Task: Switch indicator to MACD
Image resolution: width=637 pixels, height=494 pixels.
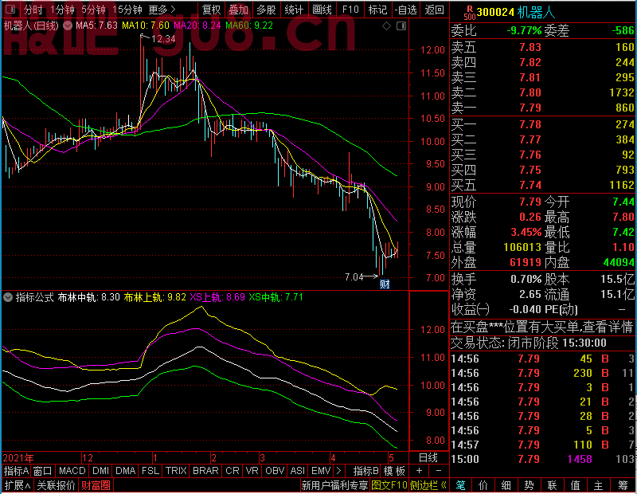Action: coord(72,471)
